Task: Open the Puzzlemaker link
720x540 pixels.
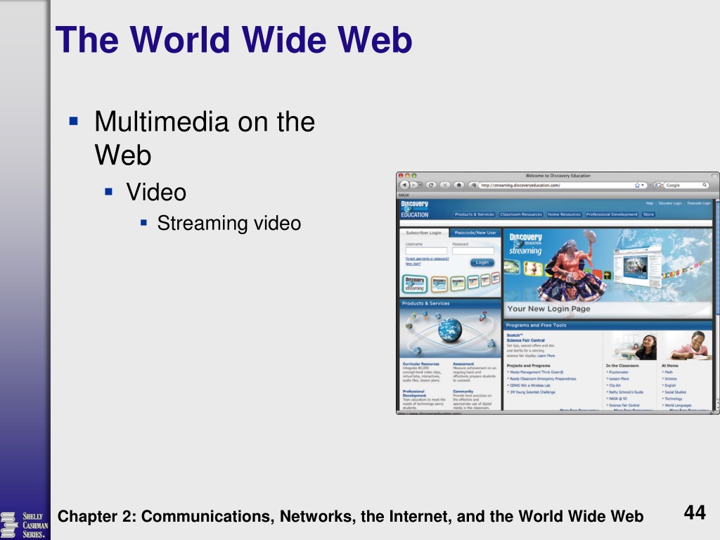Action: pyautogui.click(x=619, y=373)
